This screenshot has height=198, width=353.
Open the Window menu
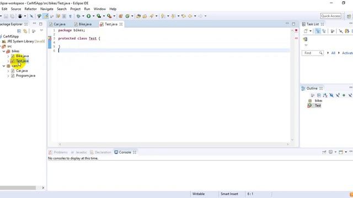[x=99, y=9]
